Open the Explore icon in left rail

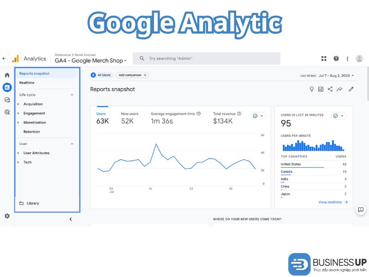coord(7,100)
